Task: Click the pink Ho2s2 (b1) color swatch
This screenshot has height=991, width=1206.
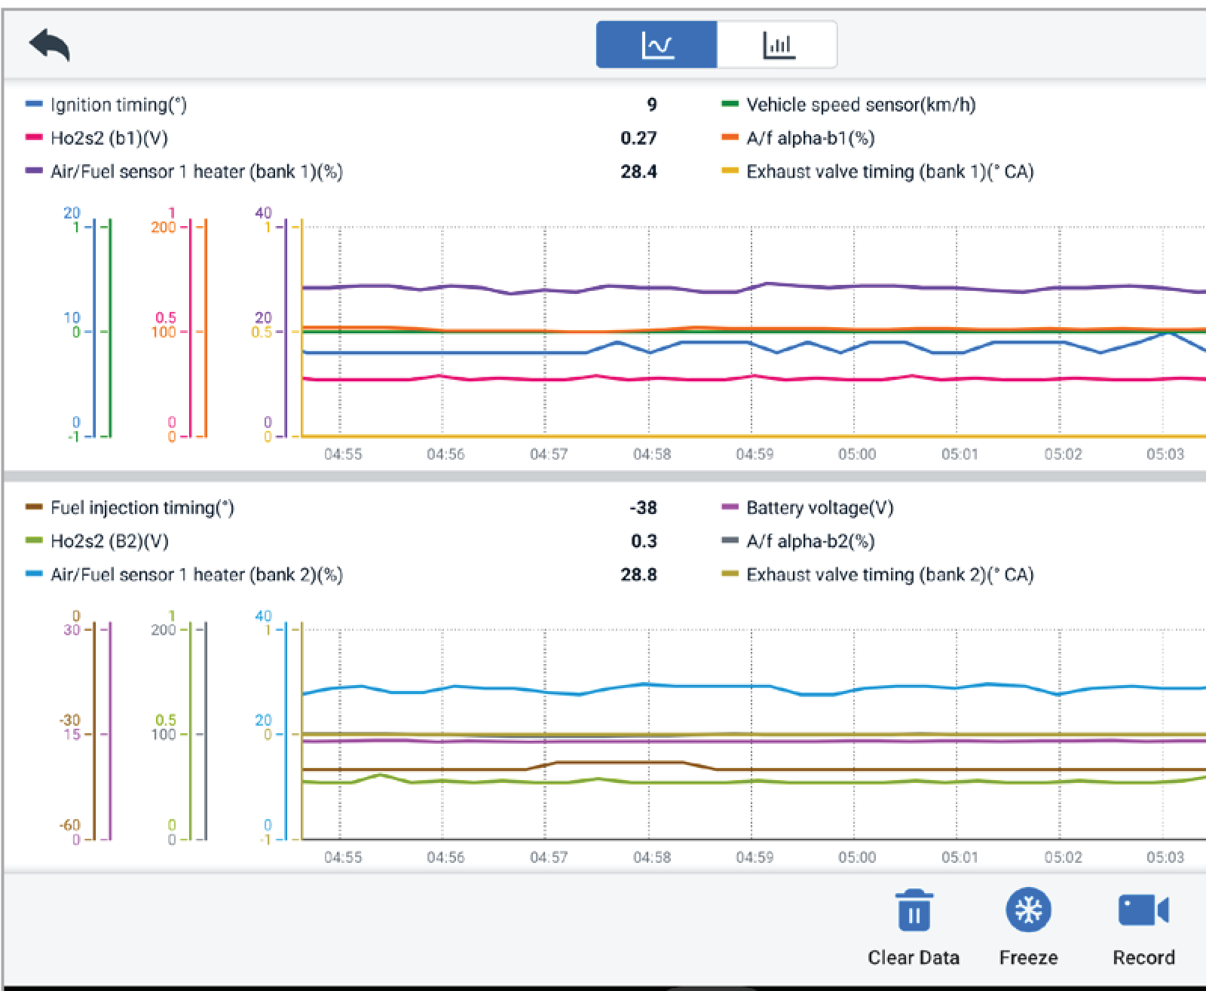Action: (x=34, y=137)
